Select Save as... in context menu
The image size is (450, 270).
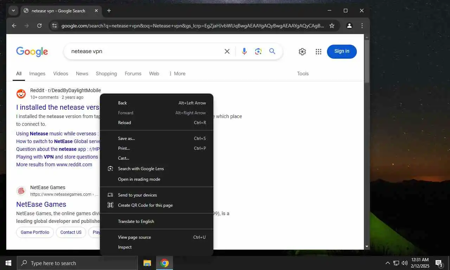pyautogui.click(x=157, y=139)
